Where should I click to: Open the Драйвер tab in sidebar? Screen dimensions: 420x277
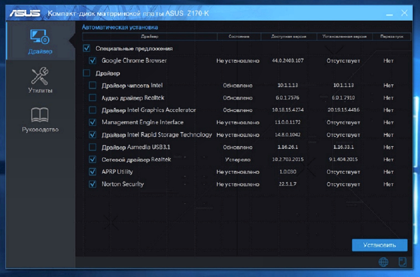(40, 41)
